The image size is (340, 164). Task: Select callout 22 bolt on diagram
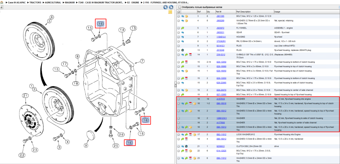[22, 155]
